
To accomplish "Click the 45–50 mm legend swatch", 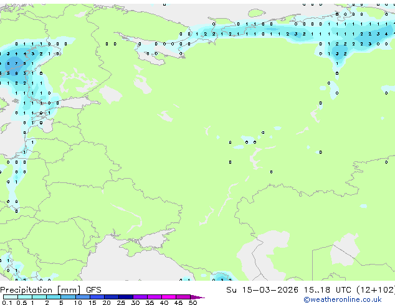I will click(183, 297).
